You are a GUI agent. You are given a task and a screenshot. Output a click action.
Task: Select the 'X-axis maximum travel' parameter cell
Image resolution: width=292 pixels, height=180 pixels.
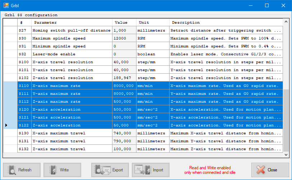[x=72, y=133]
